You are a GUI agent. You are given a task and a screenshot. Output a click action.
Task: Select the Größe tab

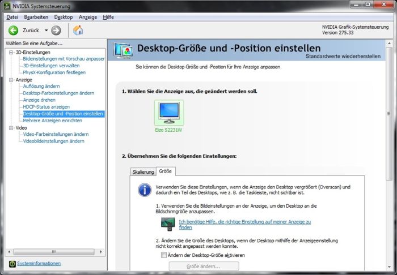coord(166,171)
